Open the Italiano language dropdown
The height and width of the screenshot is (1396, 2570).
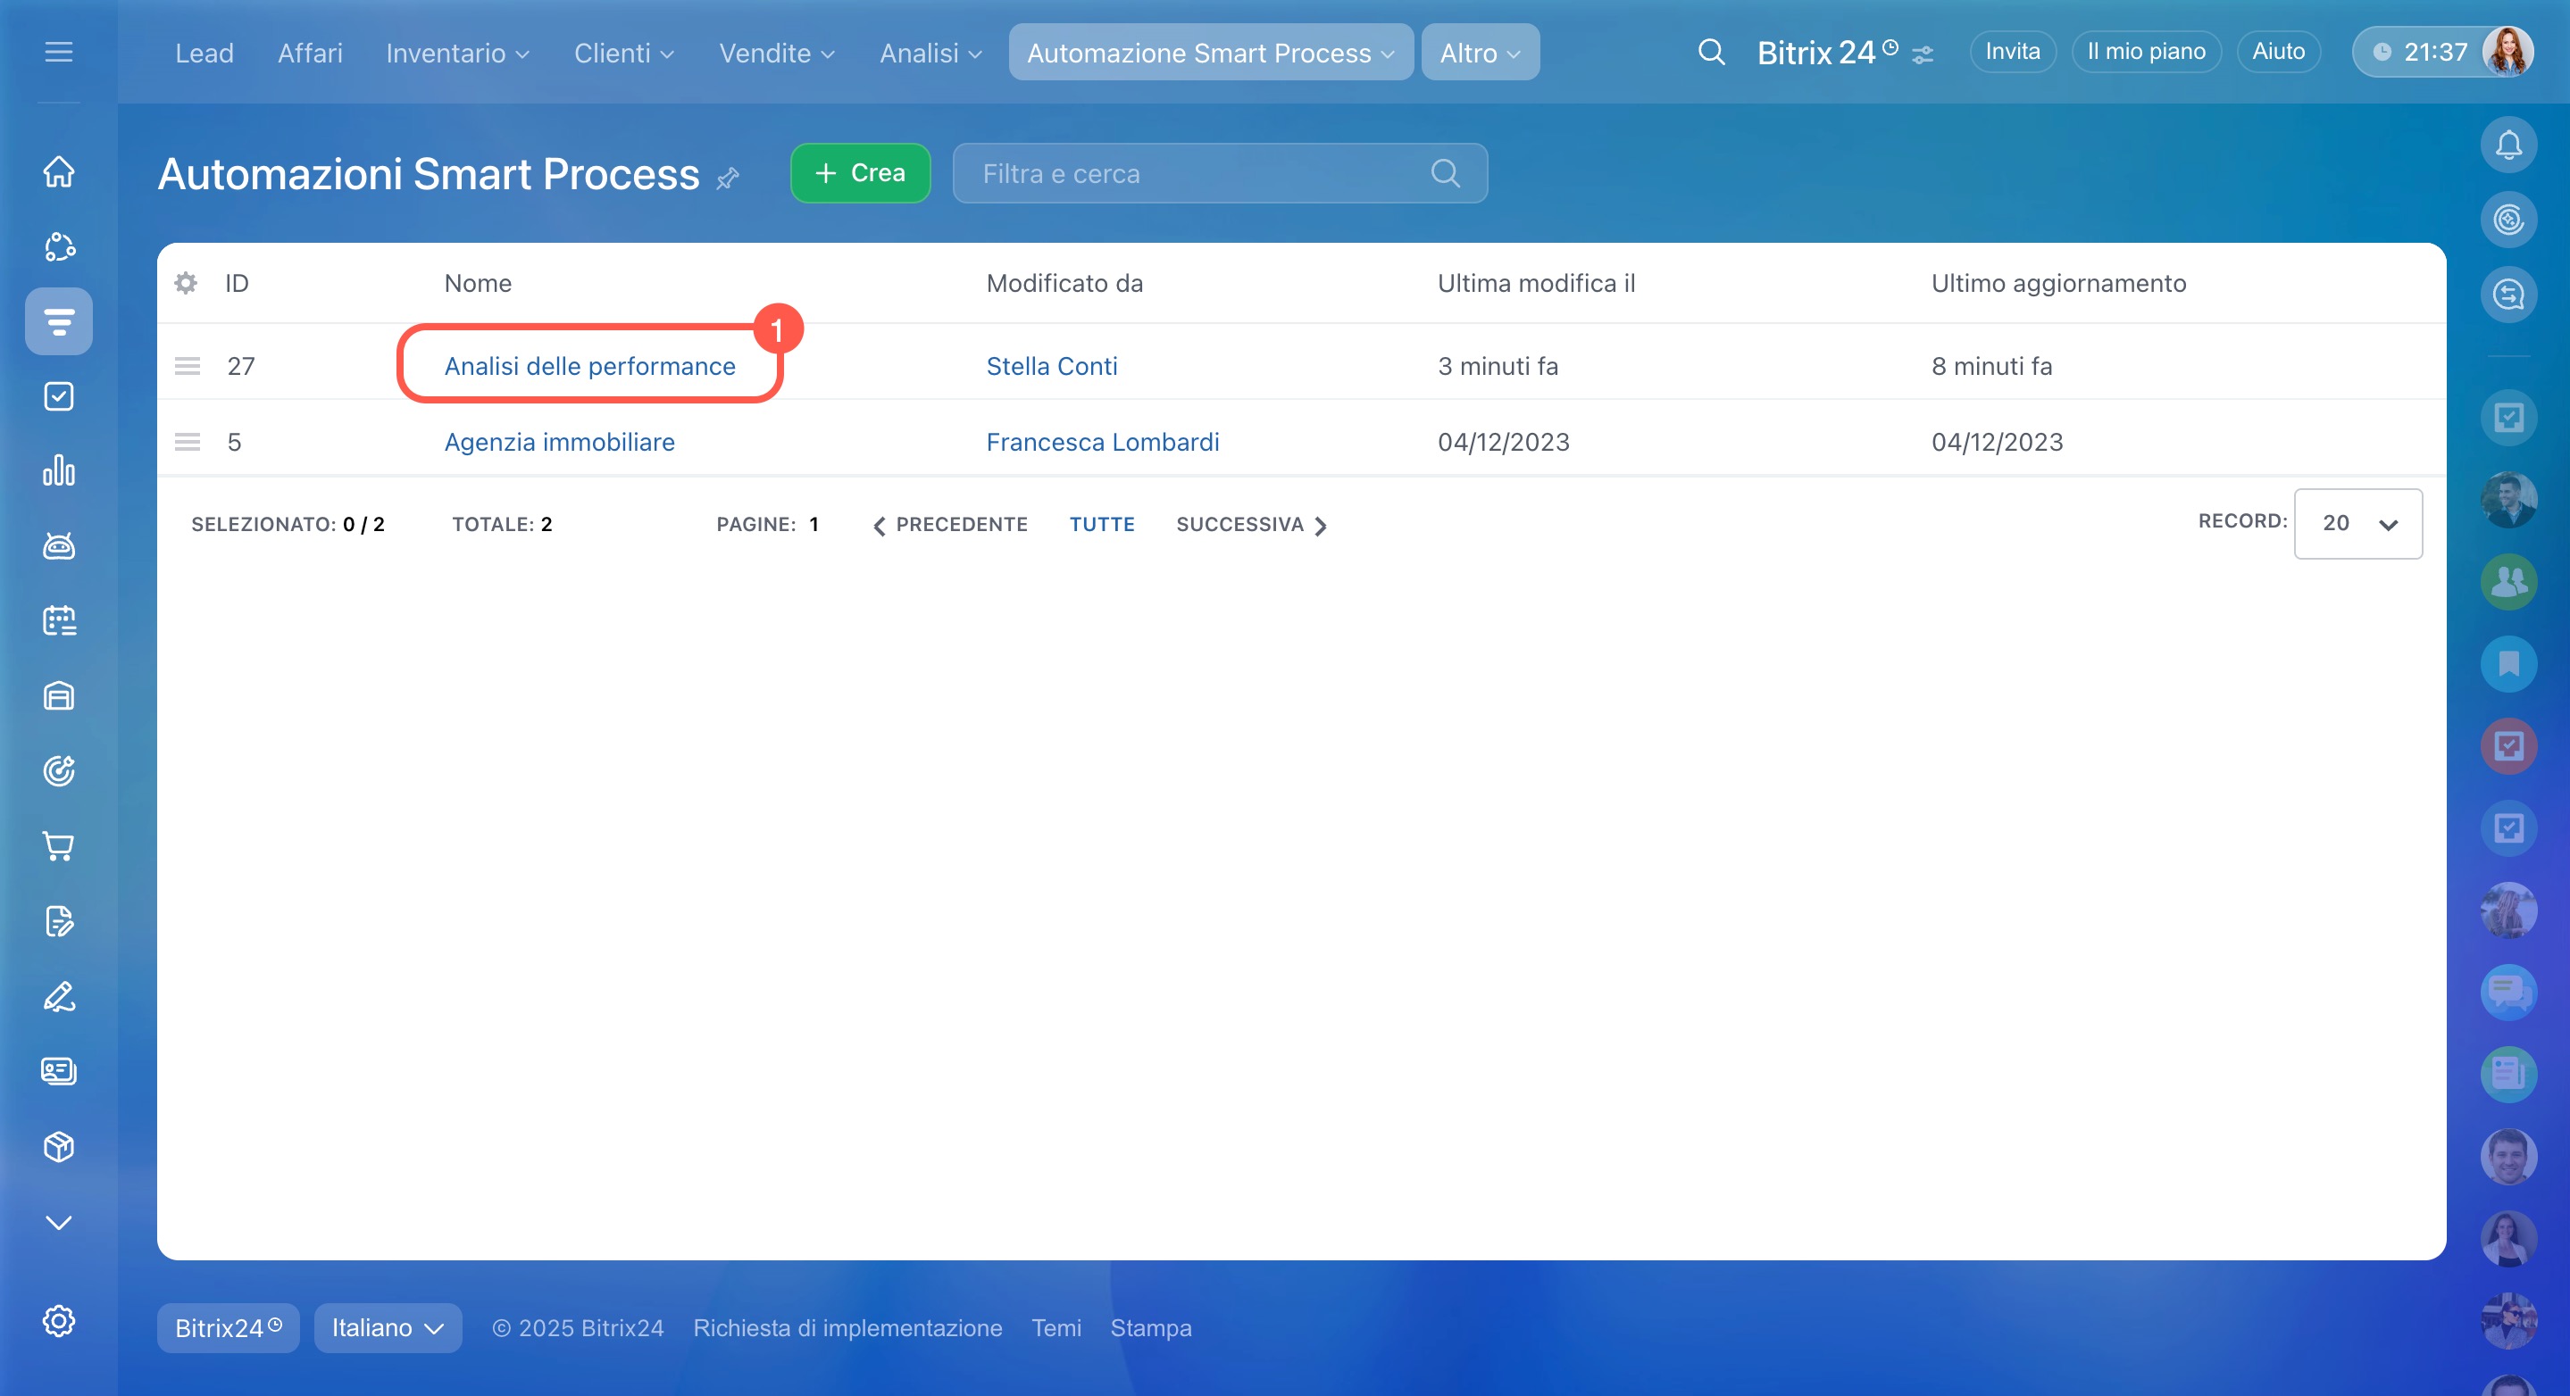coord(387,1327)
